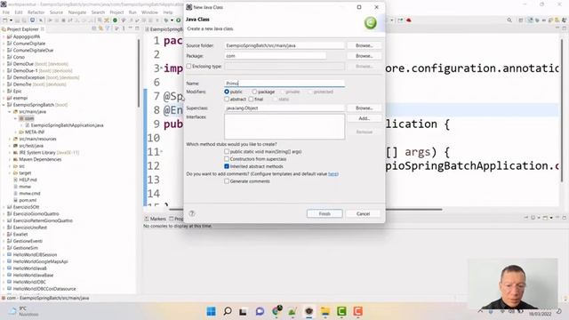569x320 pixels.
Task: Maximize the bottom console panel
Action: [564, 218]
